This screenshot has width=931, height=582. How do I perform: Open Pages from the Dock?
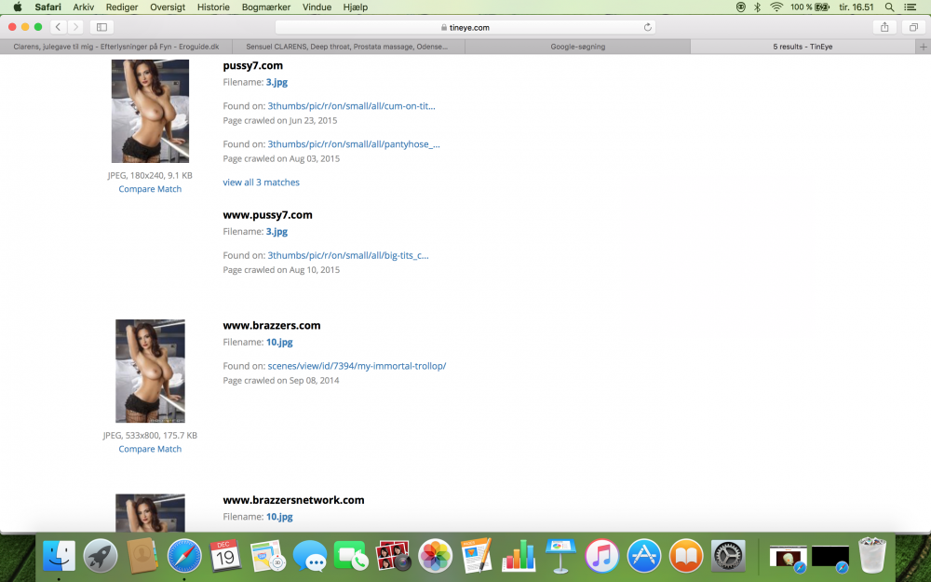(x=477, y=557)
